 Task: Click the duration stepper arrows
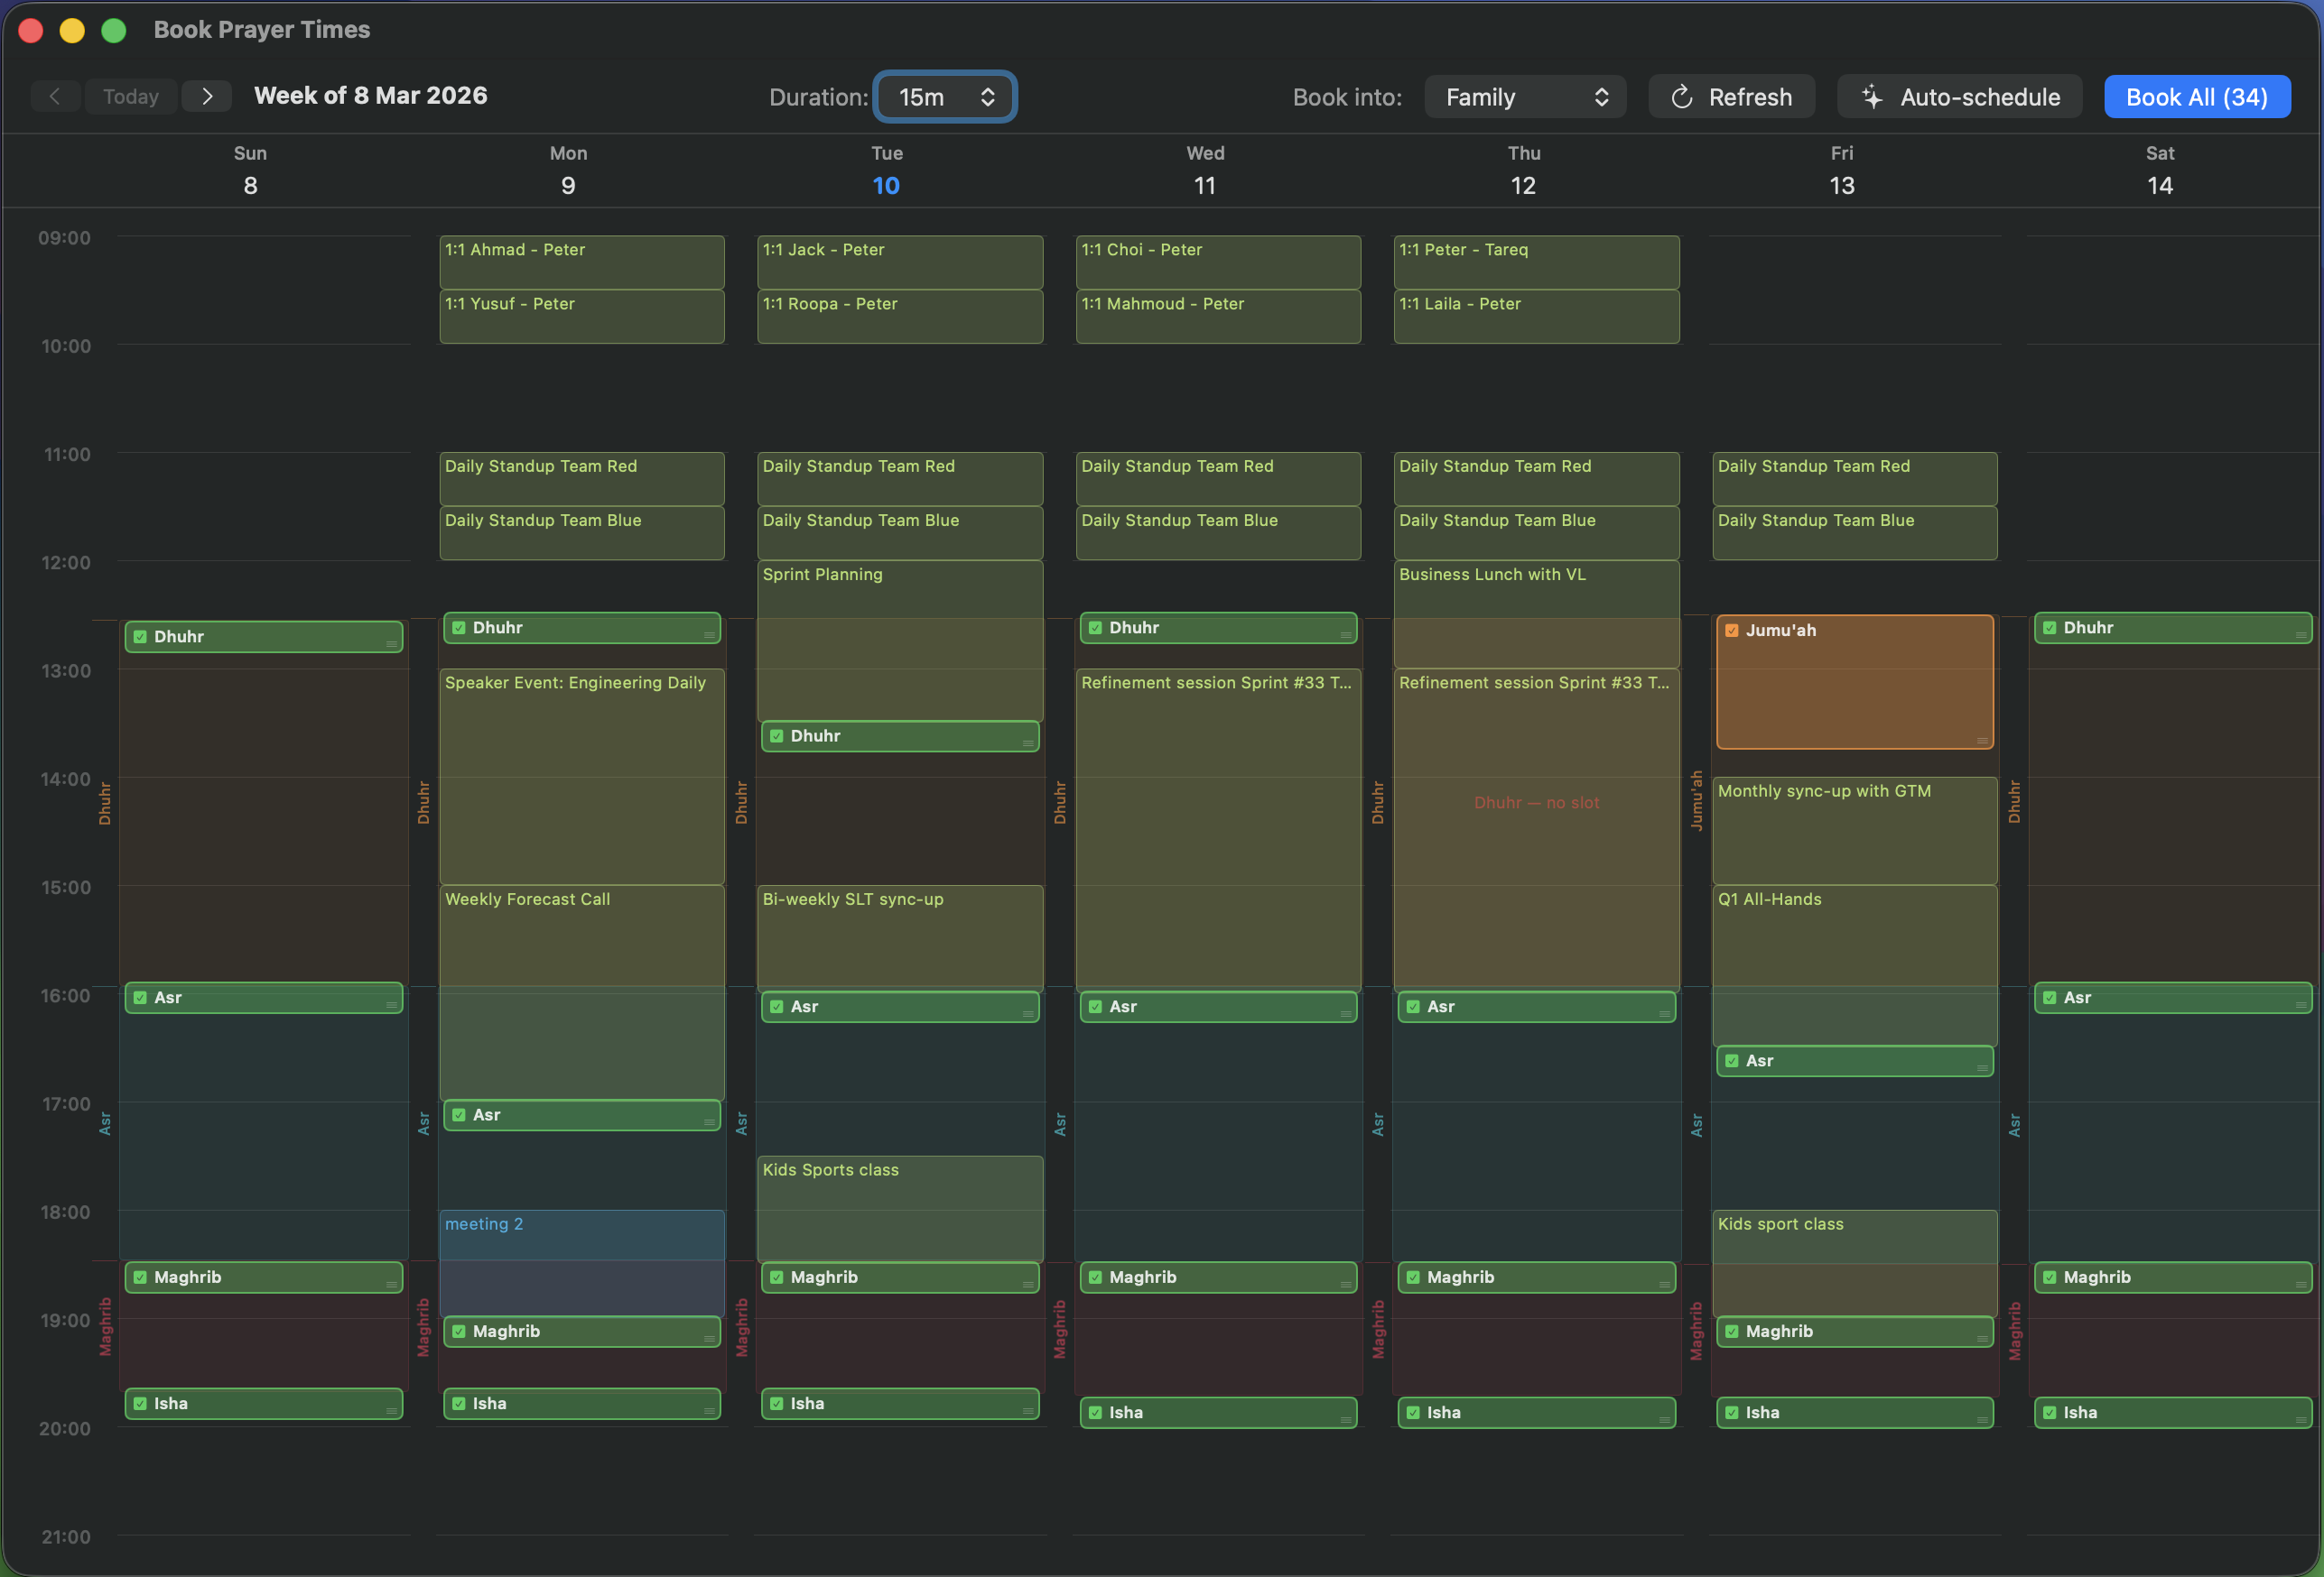tap(987, 97)
